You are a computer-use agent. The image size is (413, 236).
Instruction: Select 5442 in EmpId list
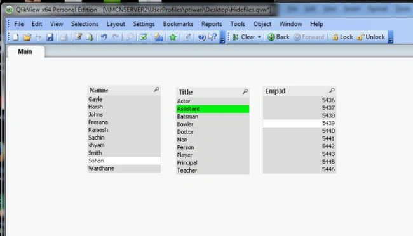click(299, 147)
